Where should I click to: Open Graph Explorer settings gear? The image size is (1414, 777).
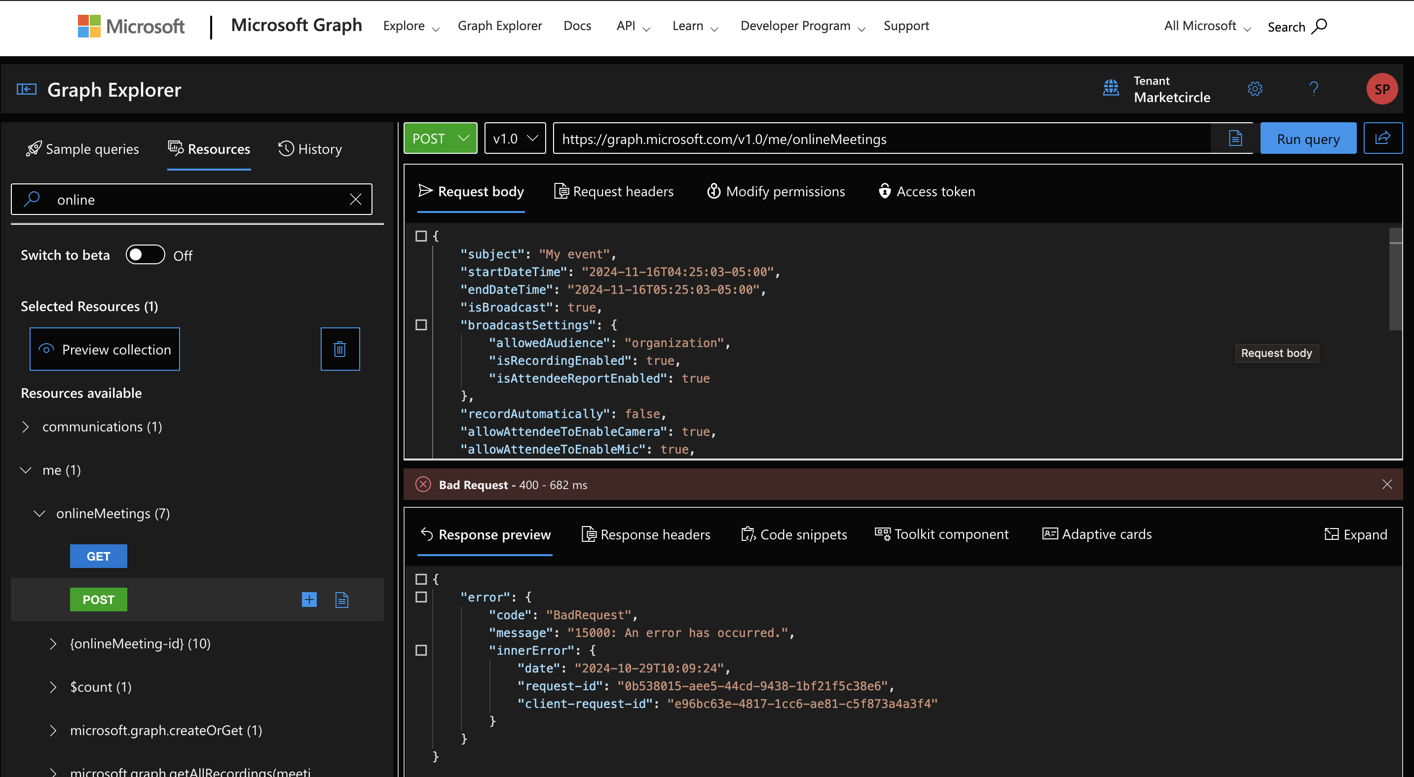click(x=1256, y=88)
